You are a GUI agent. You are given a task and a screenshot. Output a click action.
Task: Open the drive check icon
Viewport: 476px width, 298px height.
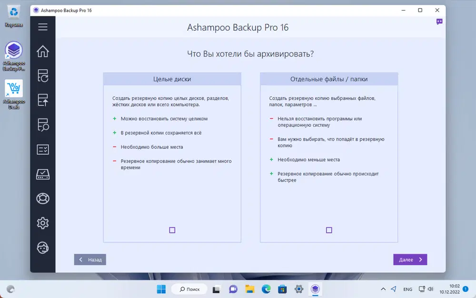coord(43,174)
